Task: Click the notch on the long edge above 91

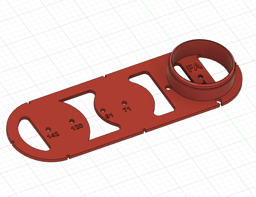Action: tap(104, 76)
